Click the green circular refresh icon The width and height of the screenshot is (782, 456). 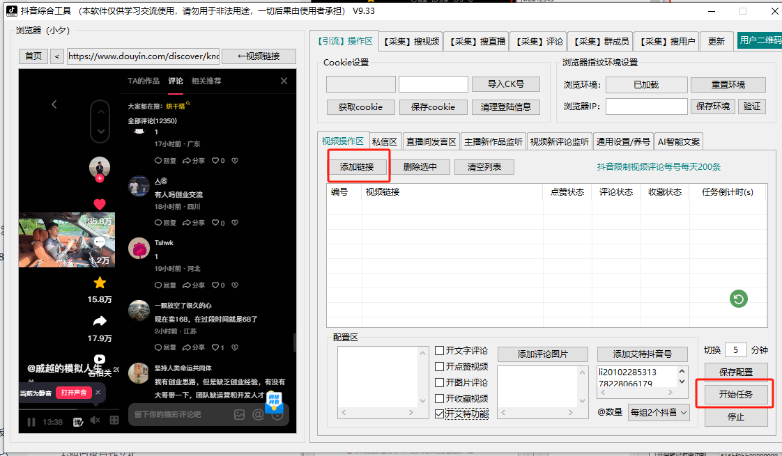pos(739,299)
